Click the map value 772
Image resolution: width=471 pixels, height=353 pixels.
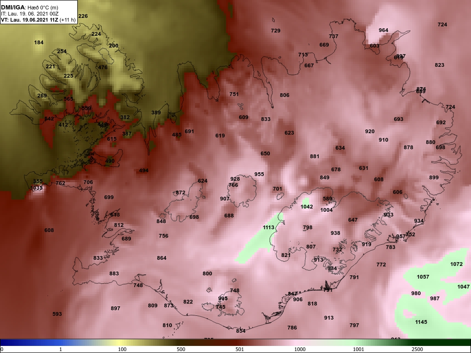click(381, 265)
